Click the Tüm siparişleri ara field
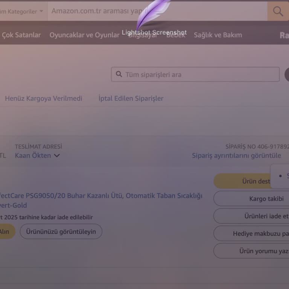This screenshot has height=289, width=289. 195,75
